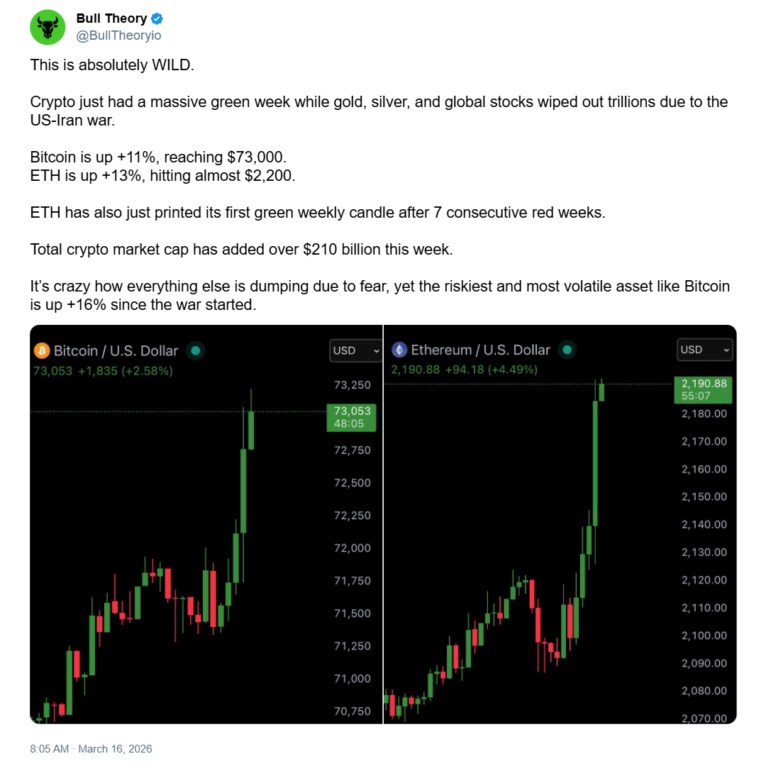Open the USD currency dropdown on Ethereum chart
The image size is (766, 766).
pyautogui.click(x=705, y=350)
